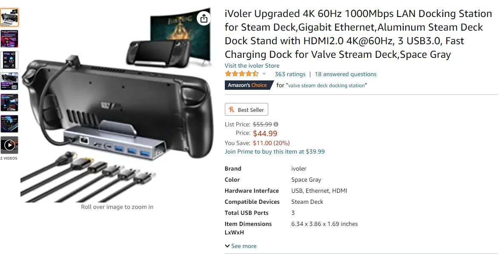Visit the ivoler Store link
Viewport: 499px width, 254px height.
point(252,66)
